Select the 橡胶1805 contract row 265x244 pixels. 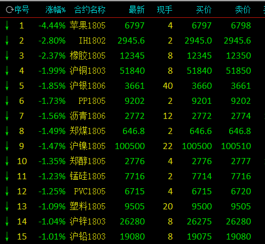(132, 56)
